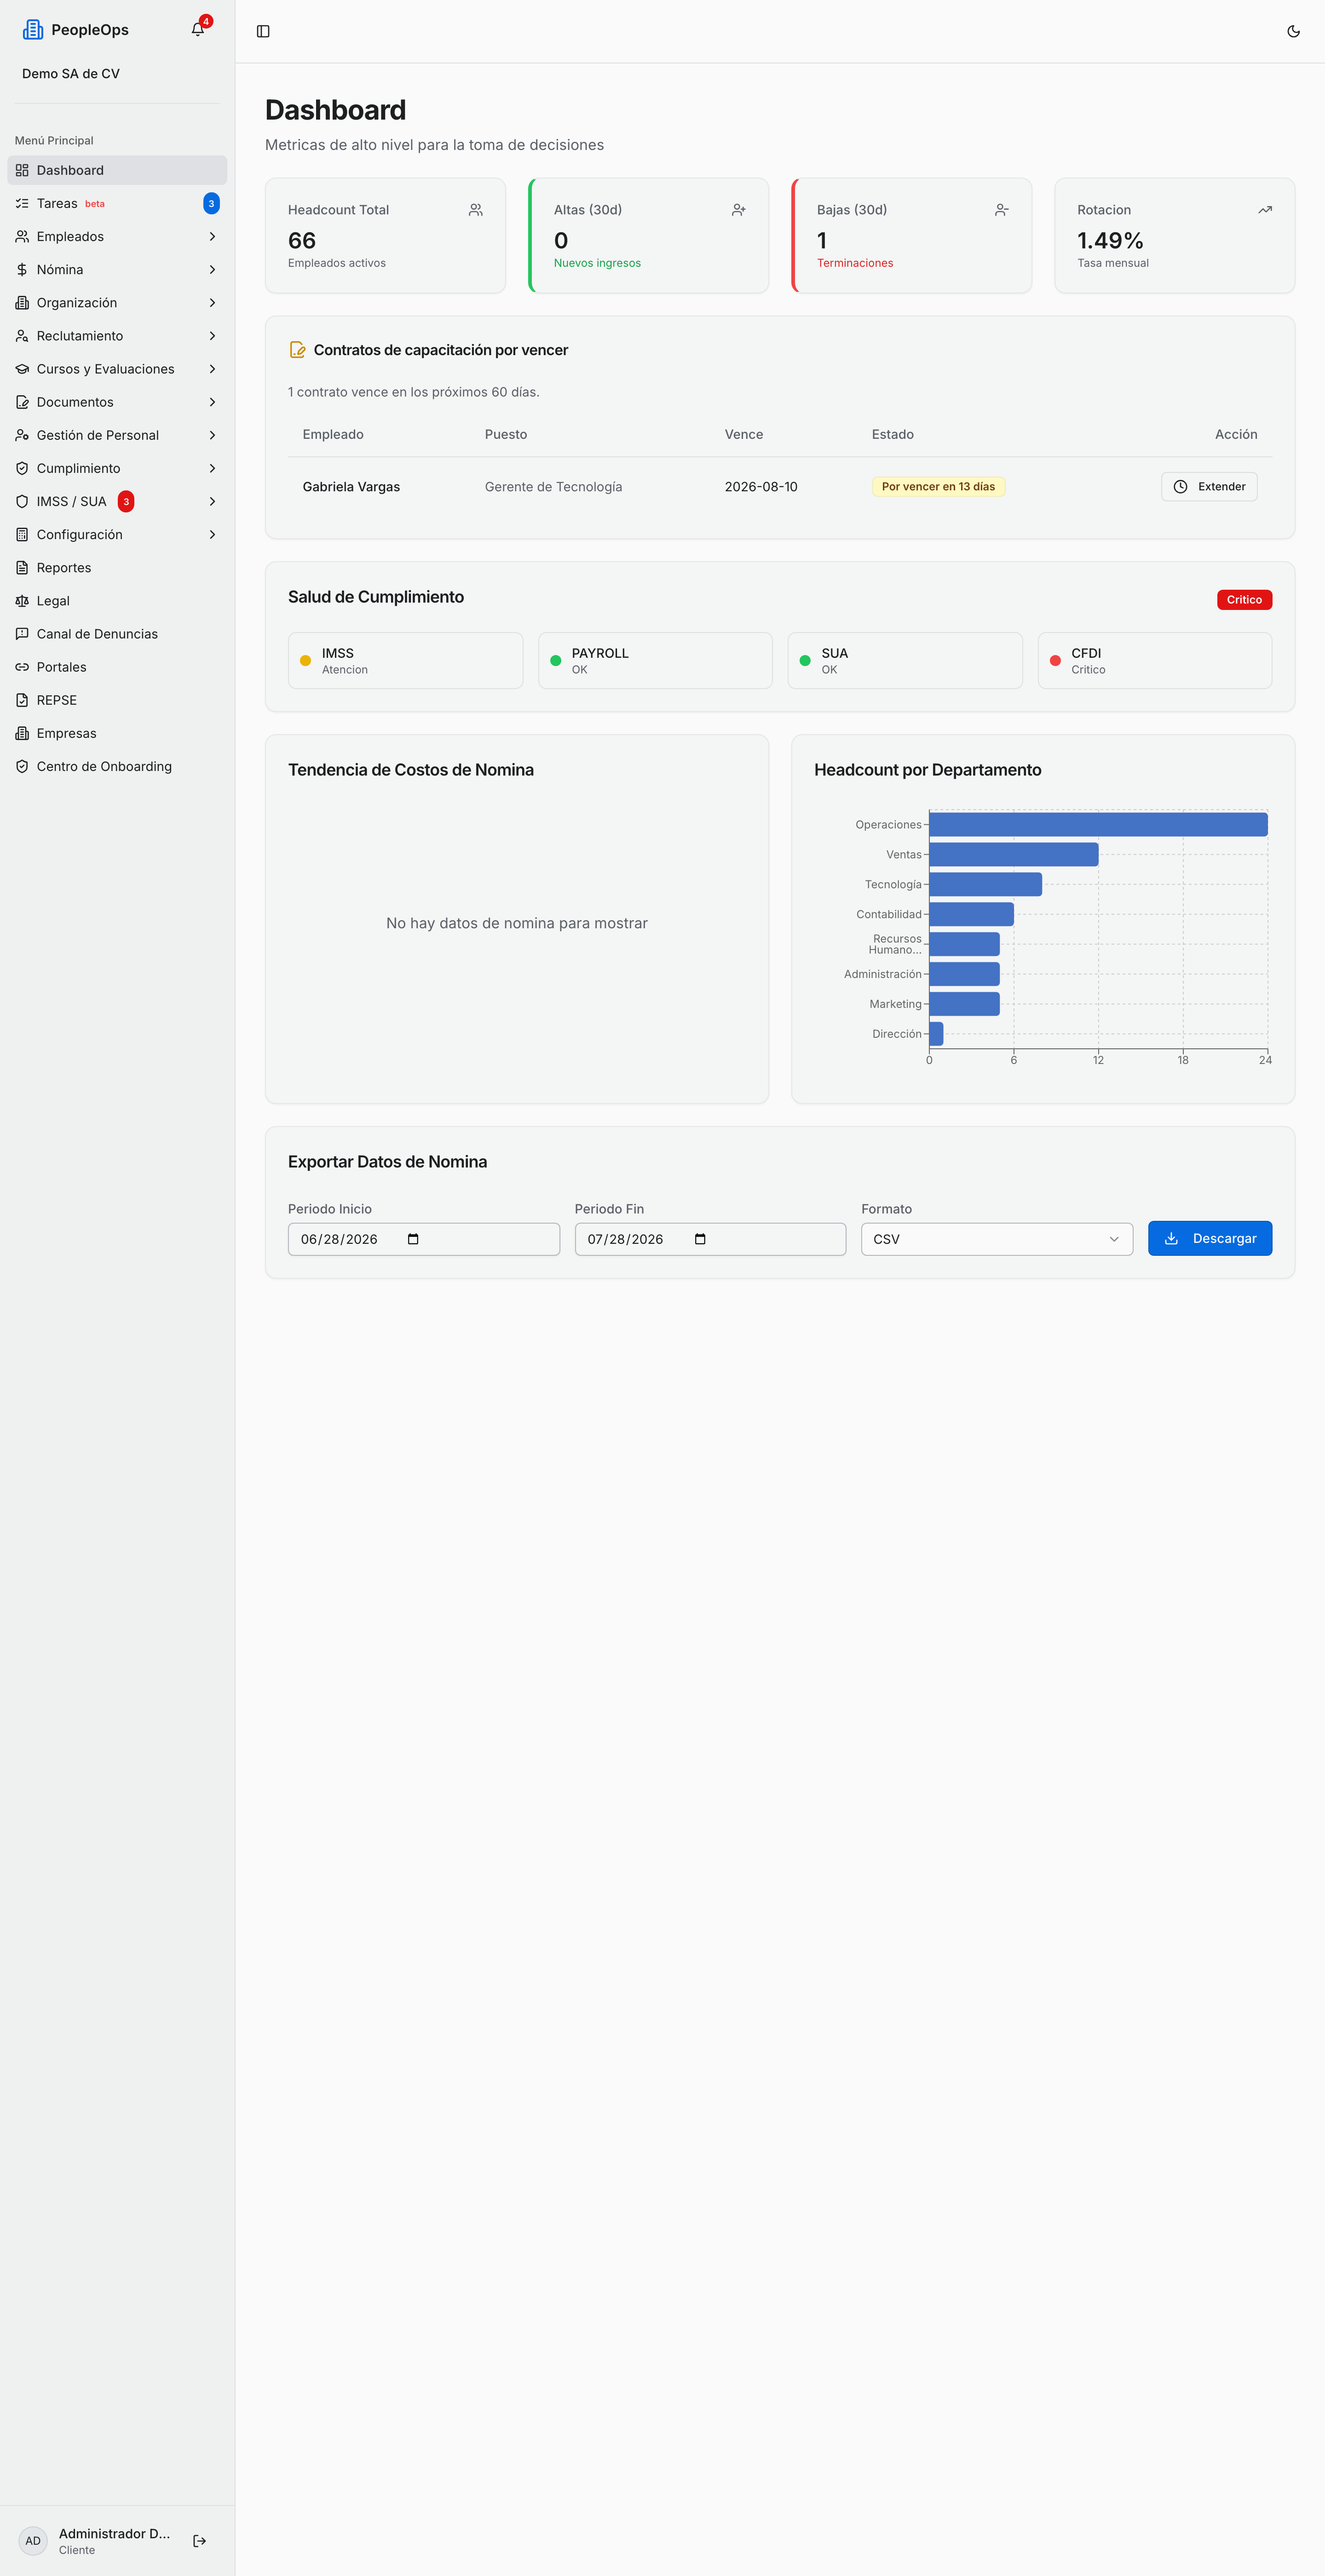Click the IMSS Atencion compliance card
This screenshot has height=2576, width=1325.
click(405, 660)
